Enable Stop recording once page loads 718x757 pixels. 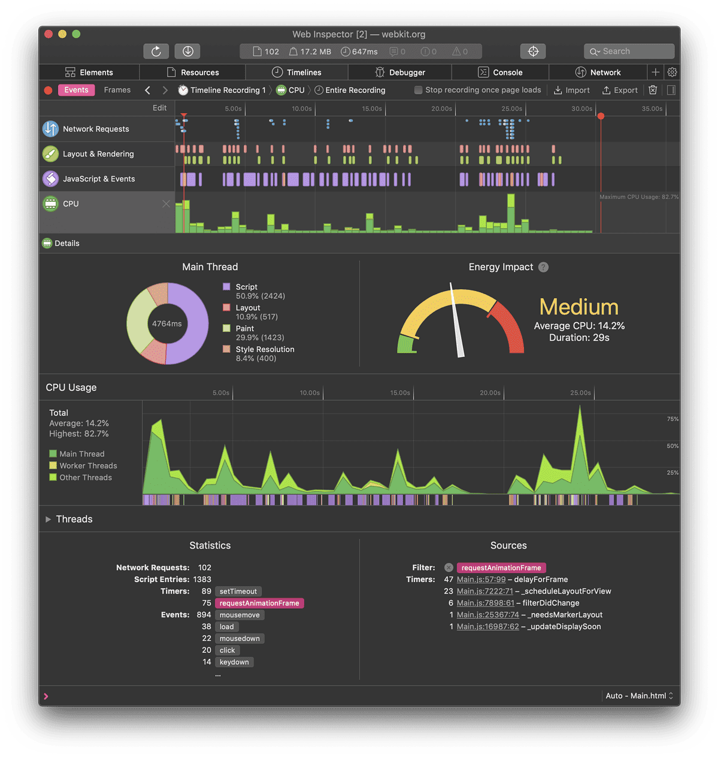[x=417, y=90]
